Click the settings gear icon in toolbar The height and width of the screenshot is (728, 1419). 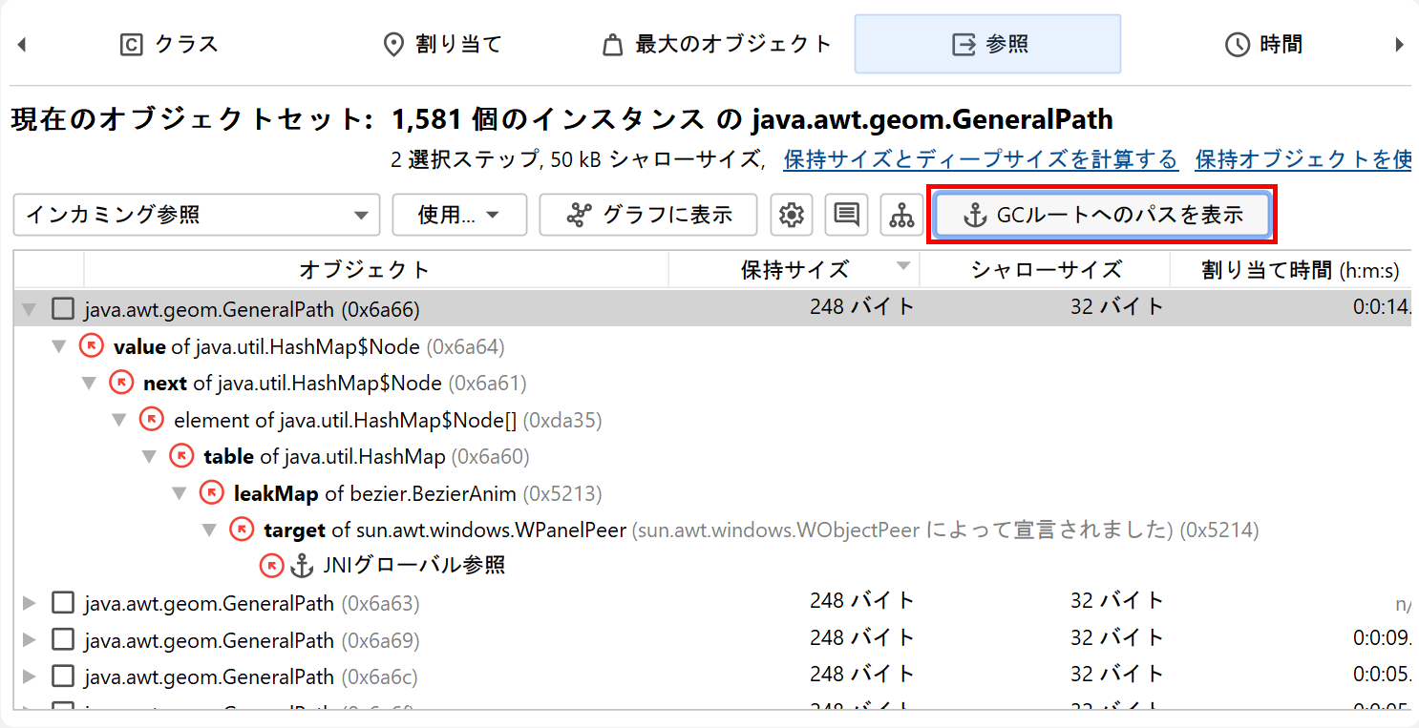coord(791,216)
